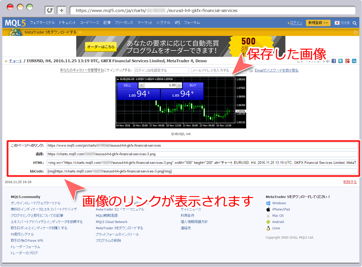
Task: Click the Mac OS X icon
Action: 268,216
